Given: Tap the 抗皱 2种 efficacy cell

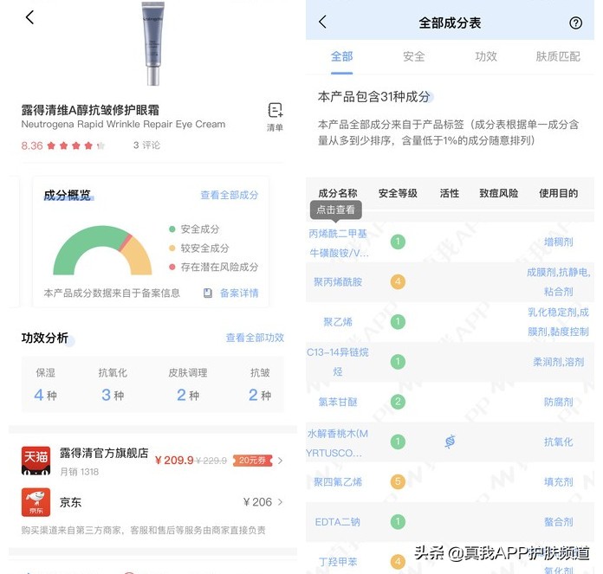Looking at the screenshot, I should click(x=260, y=384).
